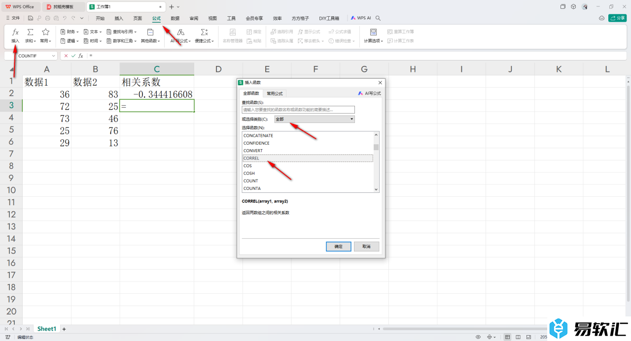Click the function list scroll down arrow
Viewport: 631px width, 341px height.
coord(376,189)
